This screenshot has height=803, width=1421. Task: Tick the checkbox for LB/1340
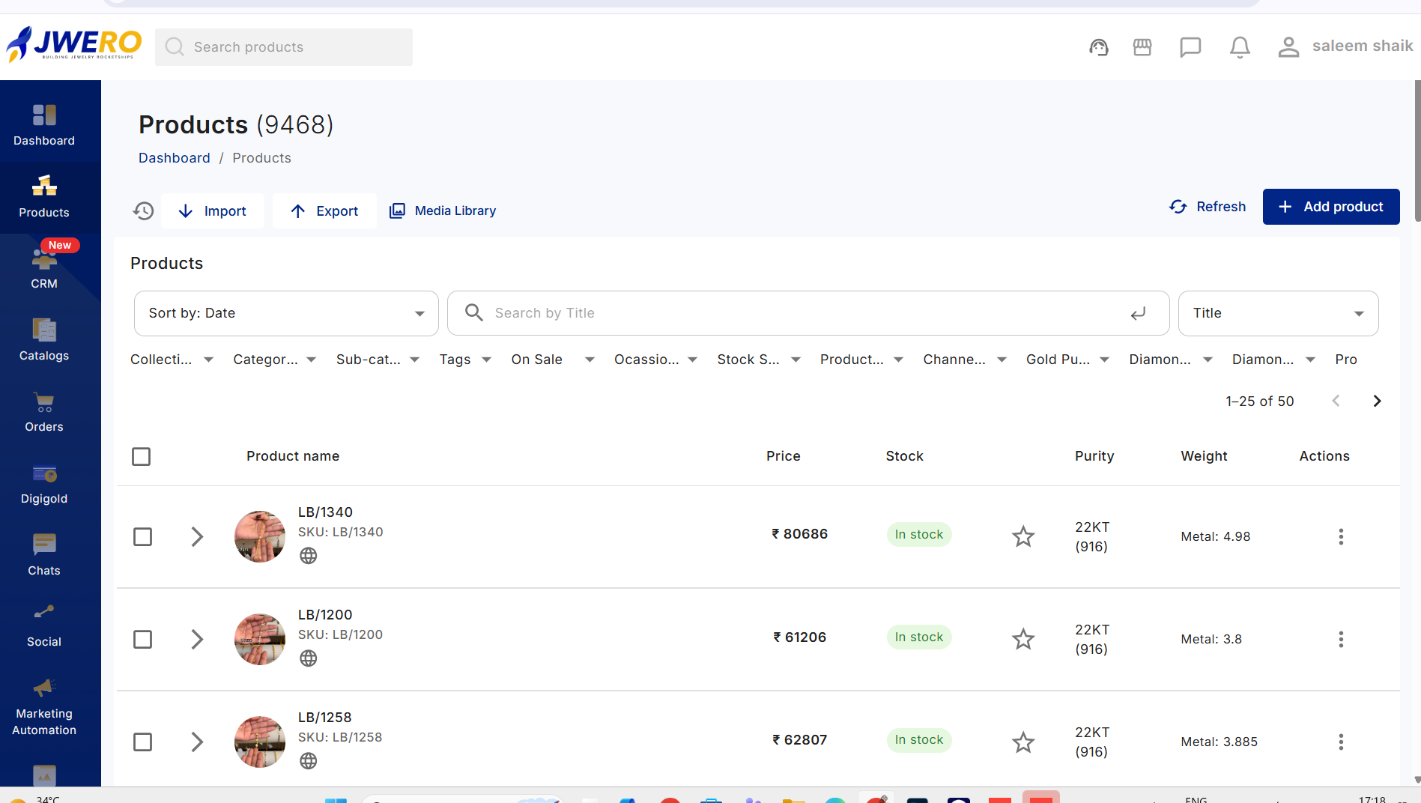pos(142,536)
